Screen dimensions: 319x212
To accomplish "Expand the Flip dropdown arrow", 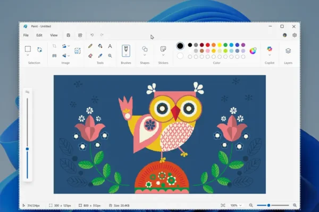I will [x=69, y=56].
